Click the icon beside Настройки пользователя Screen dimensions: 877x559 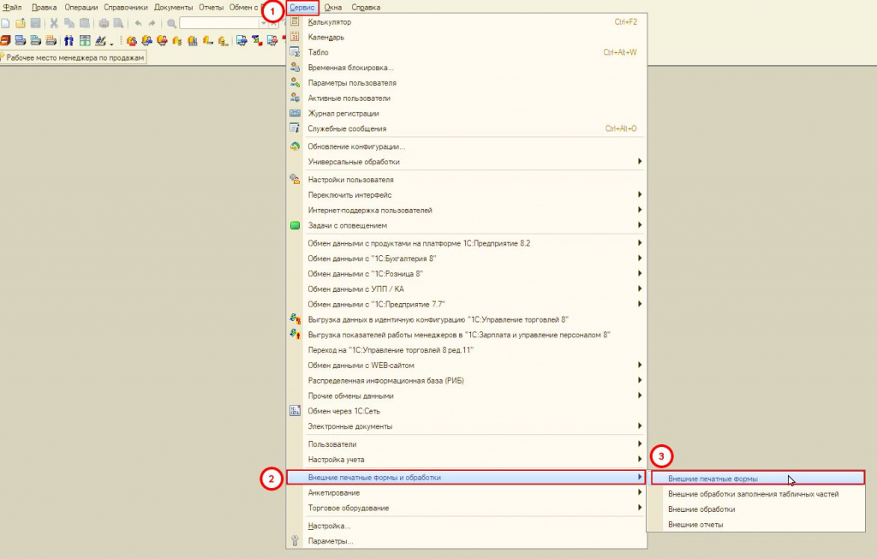(295, 180)
